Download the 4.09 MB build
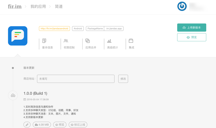 42,125
